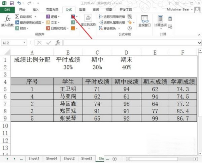The width and height of the screenshot is (202, 163).
Task: Click the next sheet navigation arrow
Action: [14, 159]
